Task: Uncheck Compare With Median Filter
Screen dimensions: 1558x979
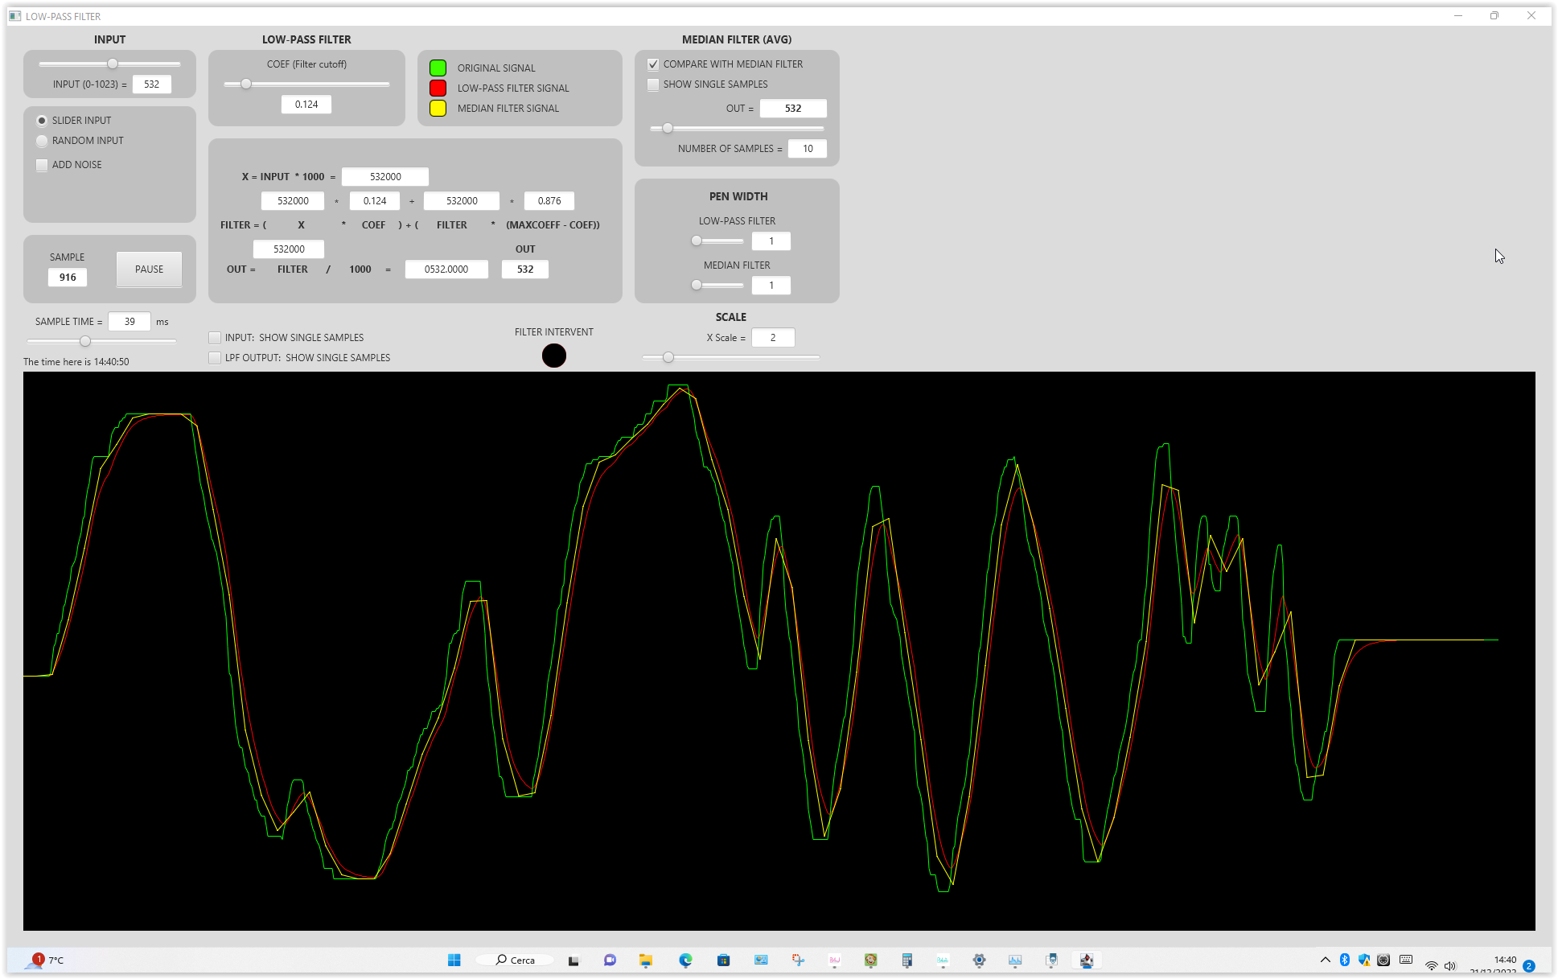Action: pyautogui.click(x=653, y=64)
